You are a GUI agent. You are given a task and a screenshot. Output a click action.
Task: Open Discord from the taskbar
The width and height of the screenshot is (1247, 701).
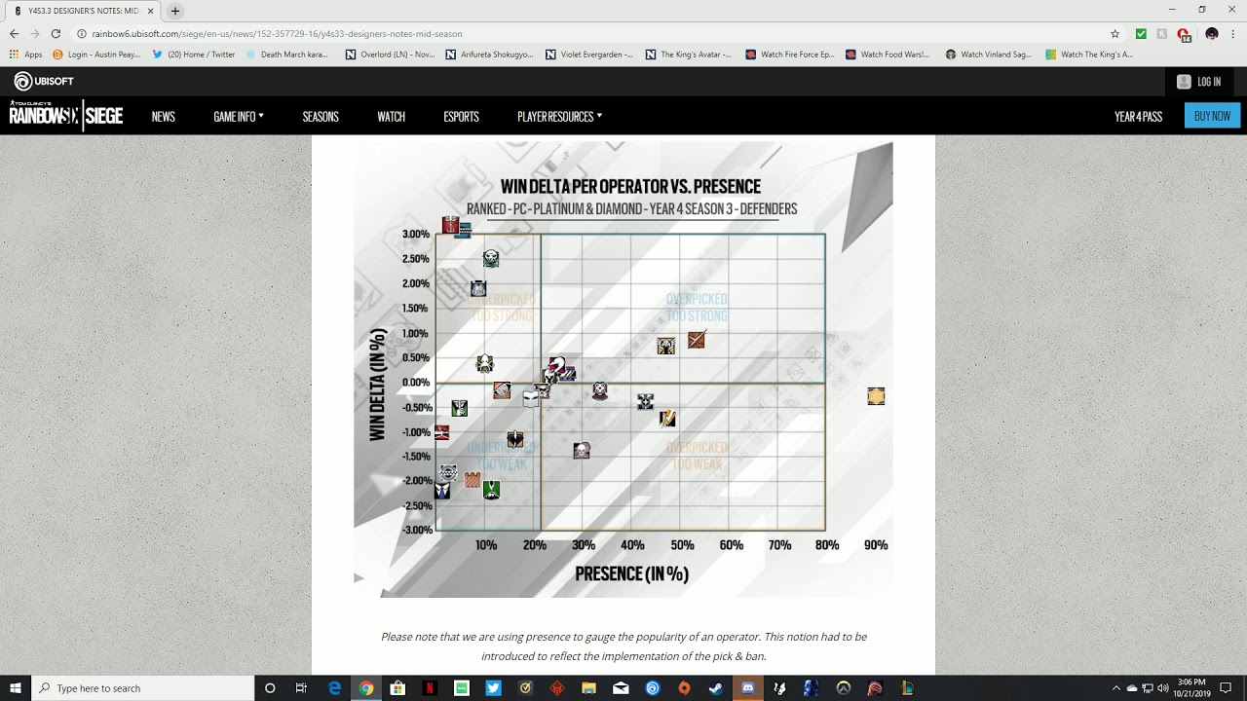[x=748, y=688]
